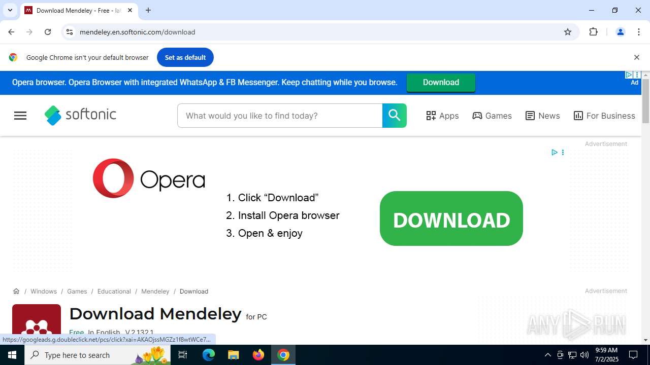Click the Mendeley app icon

pyautogui.click(x=37, y=324)
